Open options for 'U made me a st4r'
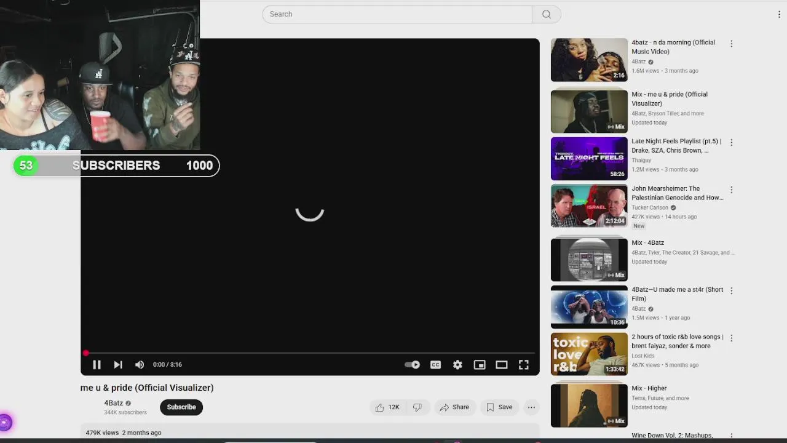 [x=731, y=291]
